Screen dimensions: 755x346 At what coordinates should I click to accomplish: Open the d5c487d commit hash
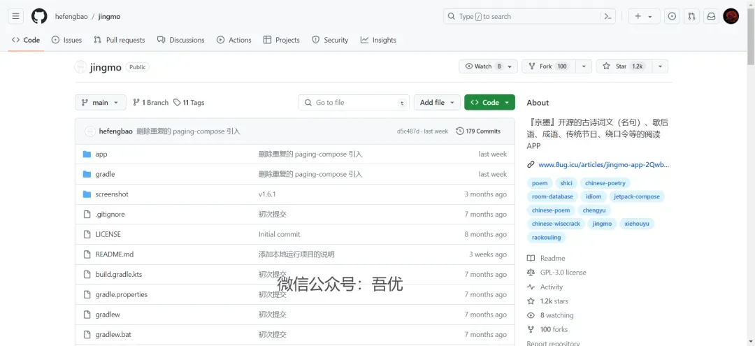click(x=408, y=131)
